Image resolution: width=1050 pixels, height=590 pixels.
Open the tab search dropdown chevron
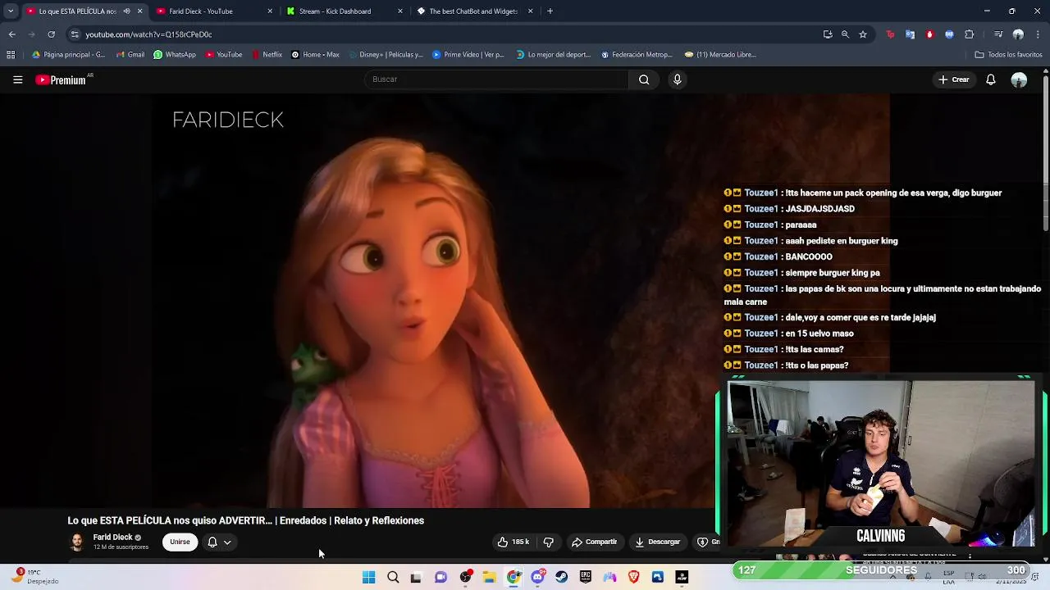coord(10,11)
